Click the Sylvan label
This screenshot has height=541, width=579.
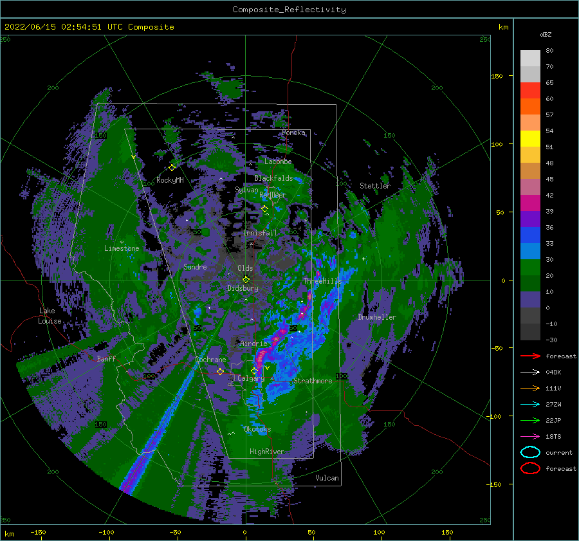[246, 190]
